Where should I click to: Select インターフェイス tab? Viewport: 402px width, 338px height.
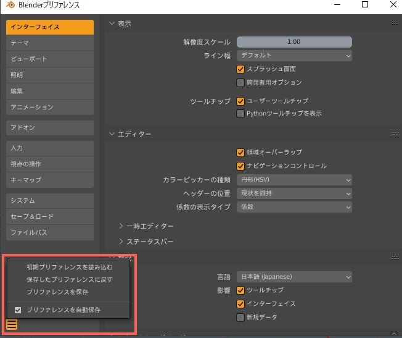(50, 27)
